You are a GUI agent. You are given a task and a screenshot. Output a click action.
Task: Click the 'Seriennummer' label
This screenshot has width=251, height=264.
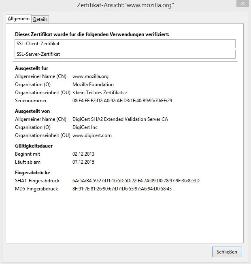(x=31, y=101)
